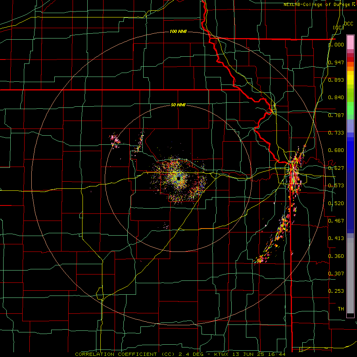Select the "[CC]" label above the color scale
Screen dimensions: 357x357
[339, 27]
